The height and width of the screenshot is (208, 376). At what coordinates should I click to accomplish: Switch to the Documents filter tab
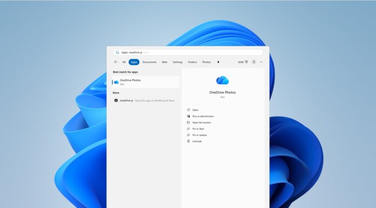150,62
